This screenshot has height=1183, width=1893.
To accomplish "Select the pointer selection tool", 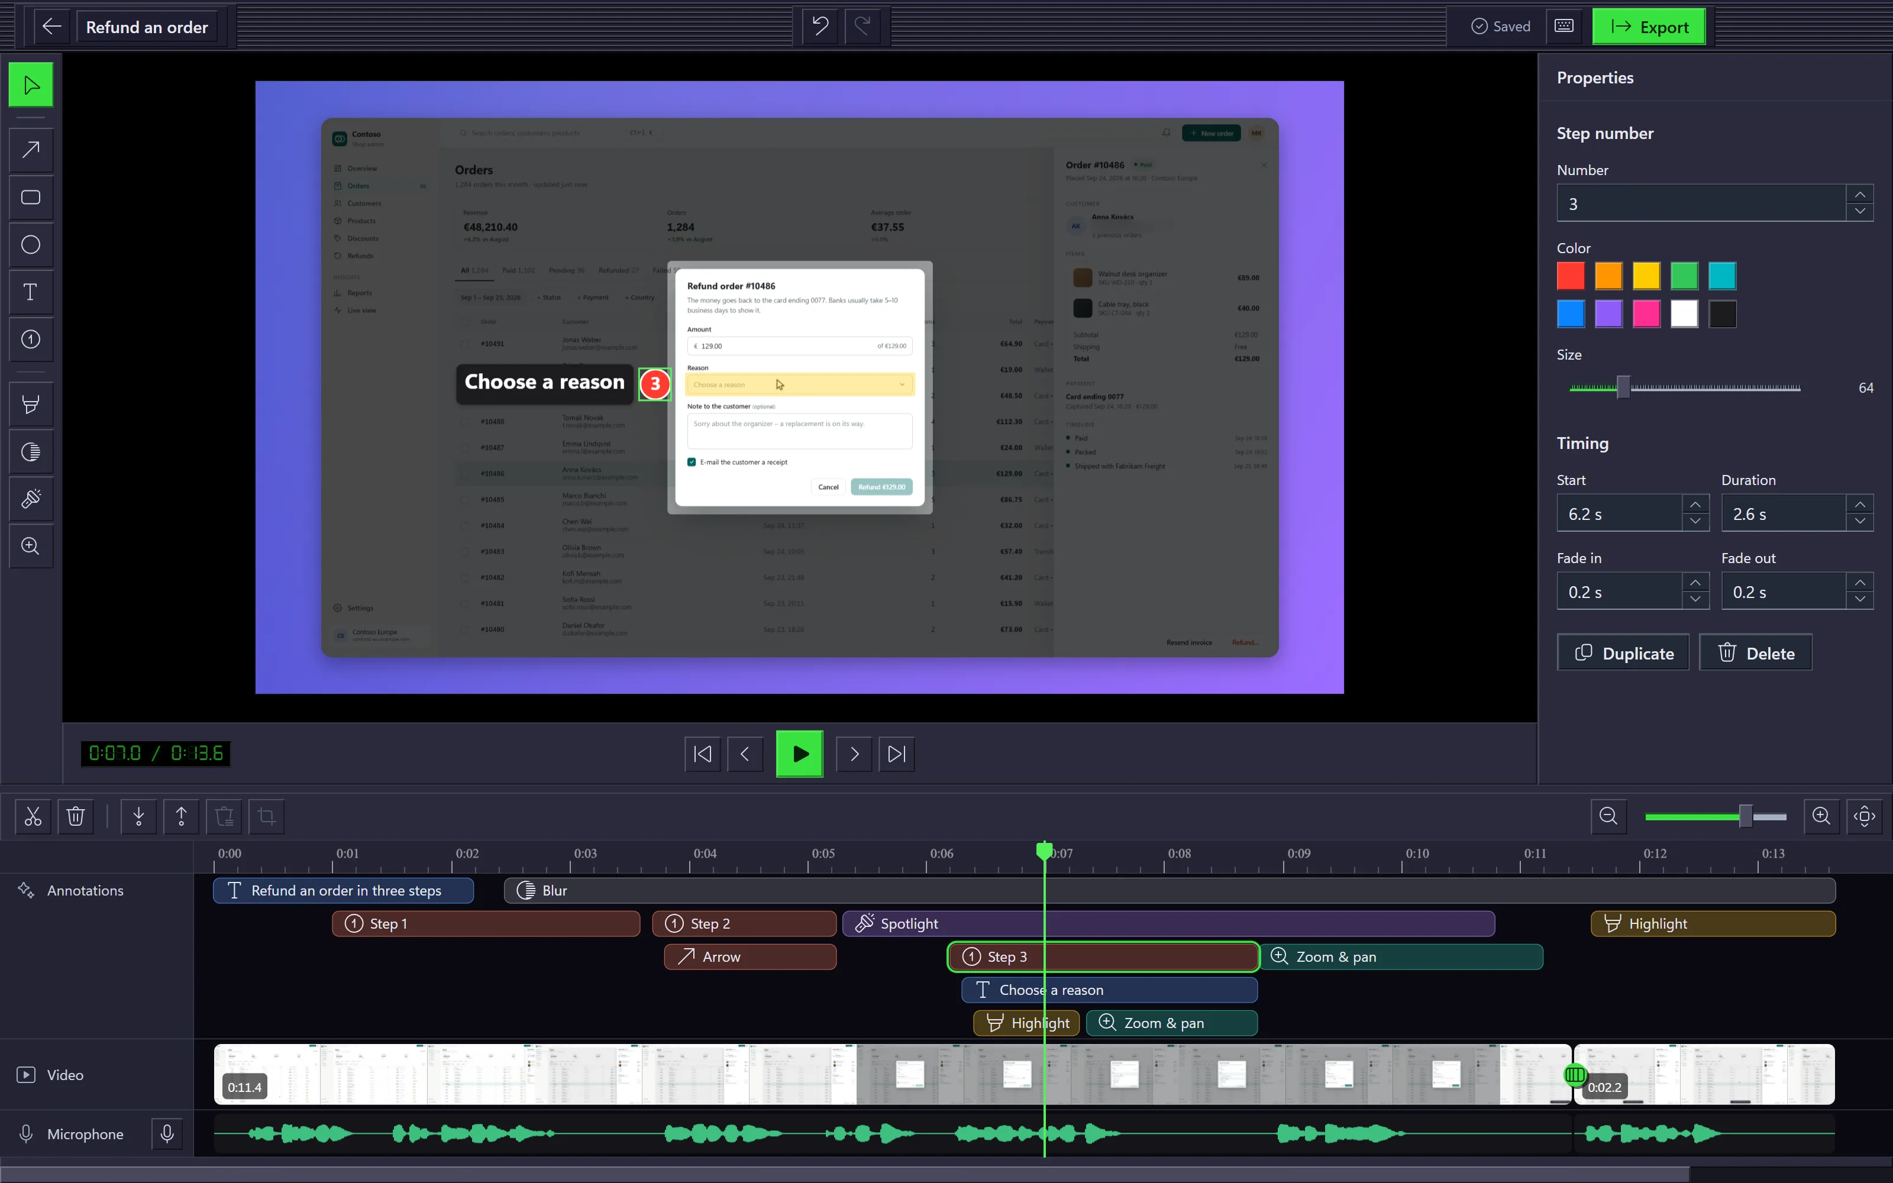I will (31, 85).
